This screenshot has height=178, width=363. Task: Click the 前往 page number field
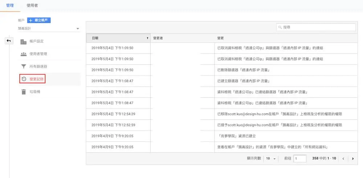(x=300, y=158)
